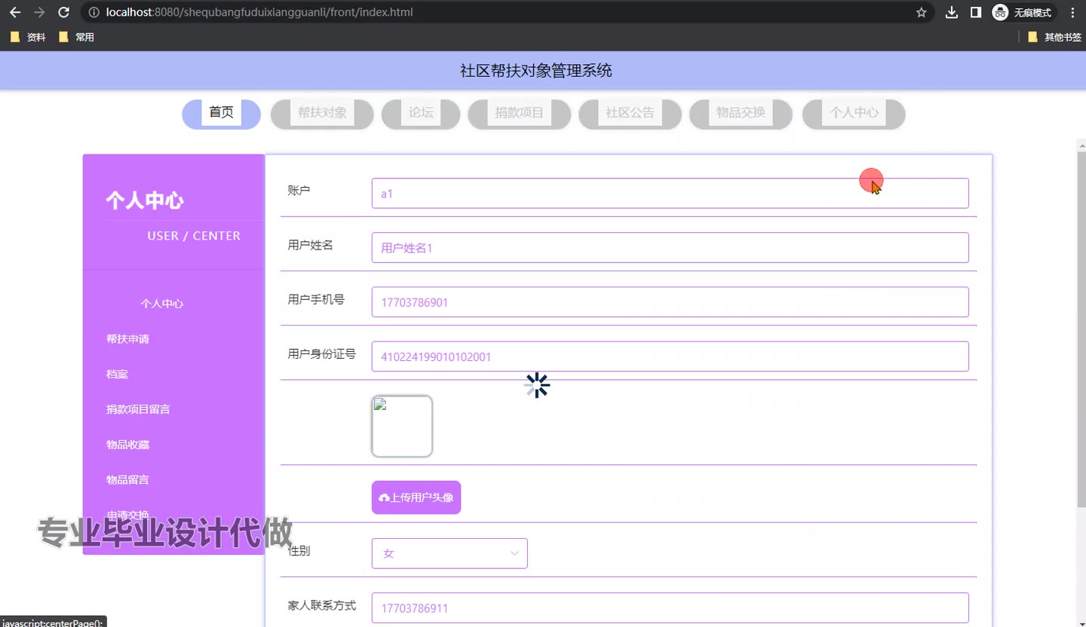Click the 用户姓名 input field

click(670, 247)
